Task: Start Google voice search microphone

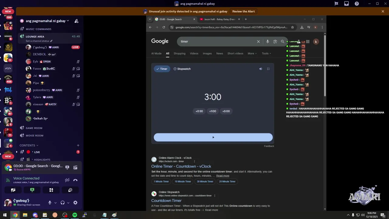Action: (x=267, y=41)
